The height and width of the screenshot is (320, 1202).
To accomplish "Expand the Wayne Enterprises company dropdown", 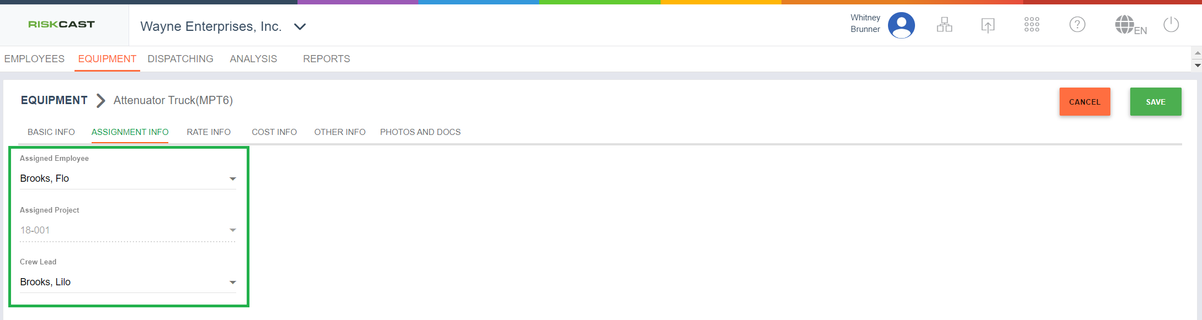I will click(x=300, y=26).
